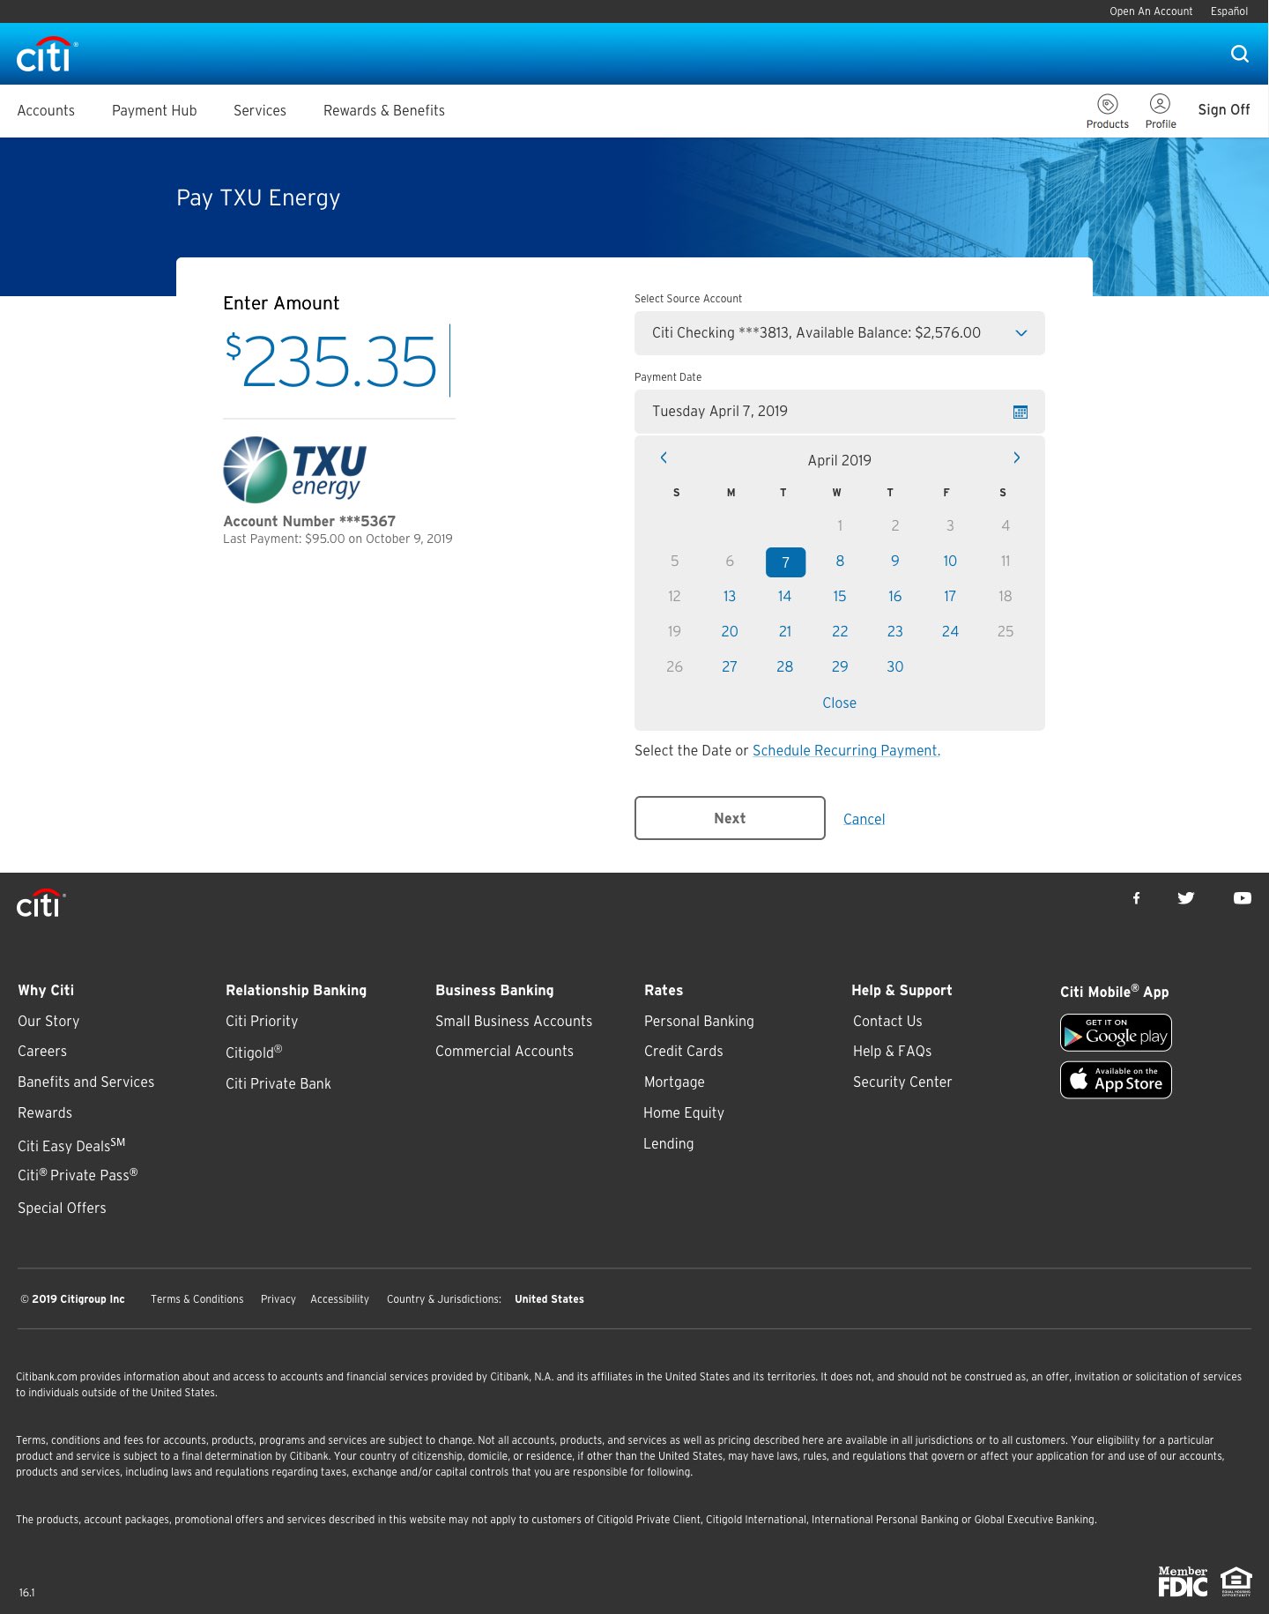
Task: Select April 10 in calendar
Action: click(x=950, y=561)
